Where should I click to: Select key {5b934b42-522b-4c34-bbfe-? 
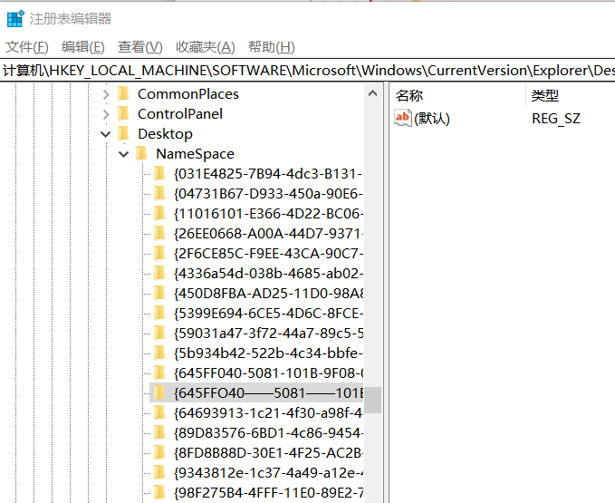[268, 353]
